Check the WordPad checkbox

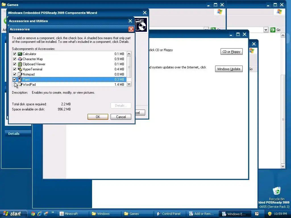(15, 85)
